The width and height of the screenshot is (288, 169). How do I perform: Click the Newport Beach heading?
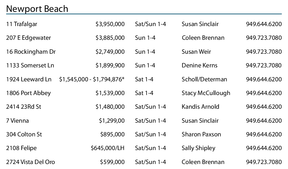37,9
